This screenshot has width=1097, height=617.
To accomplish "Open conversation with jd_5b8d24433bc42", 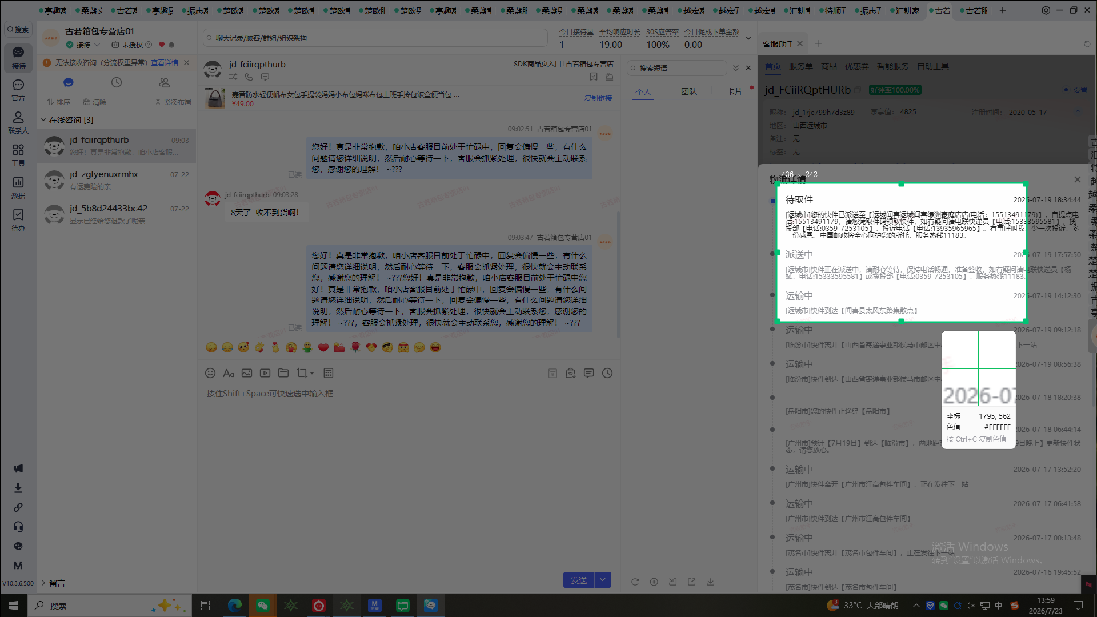I will [117, 214].
